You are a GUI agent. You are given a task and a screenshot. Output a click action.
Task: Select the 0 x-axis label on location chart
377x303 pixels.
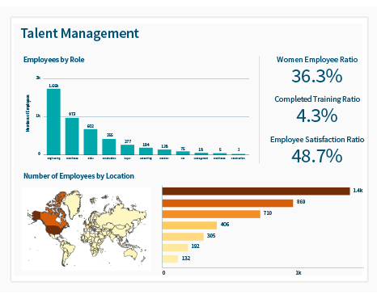tap(163, 273)
